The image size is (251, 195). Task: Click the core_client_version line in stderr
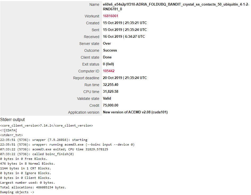click(46, 126)
